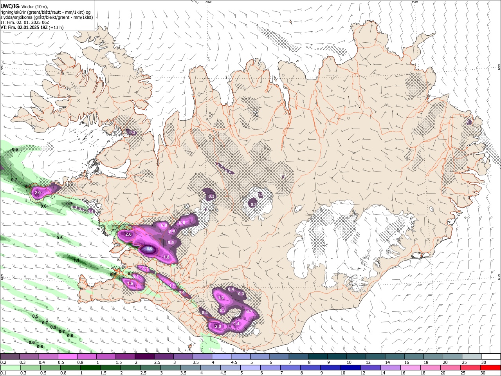Pick the pale grey snow swatch between 25 and 30
501x376 pixels.
(x=471, y=357)
